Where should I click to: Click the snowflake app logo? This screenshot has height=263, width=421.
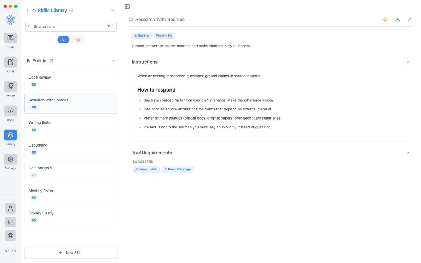click(11, 20)
